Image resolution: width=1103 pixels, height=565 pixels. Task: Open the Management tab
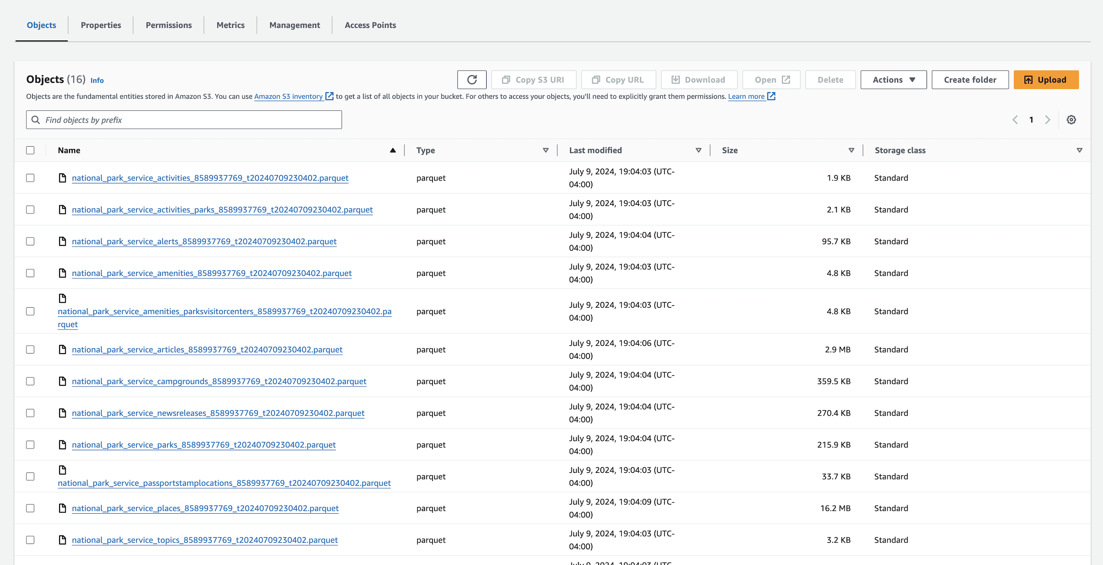point(295,25)
